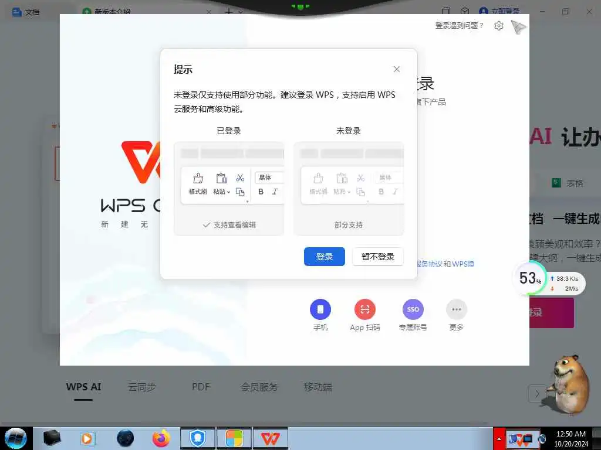Screen dimensions: 601x450
Task: Click the 支持查看编辑 label
Action: click(235, 225)
